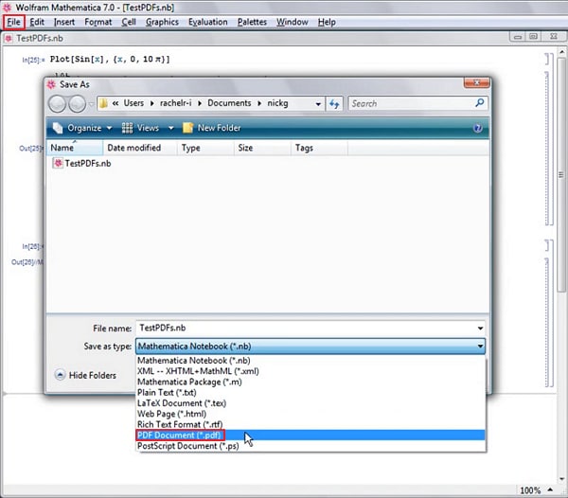This screenshot has width=568, height=498.
Task: Expand the address bar path dropdown
Action: coord(318,104)
